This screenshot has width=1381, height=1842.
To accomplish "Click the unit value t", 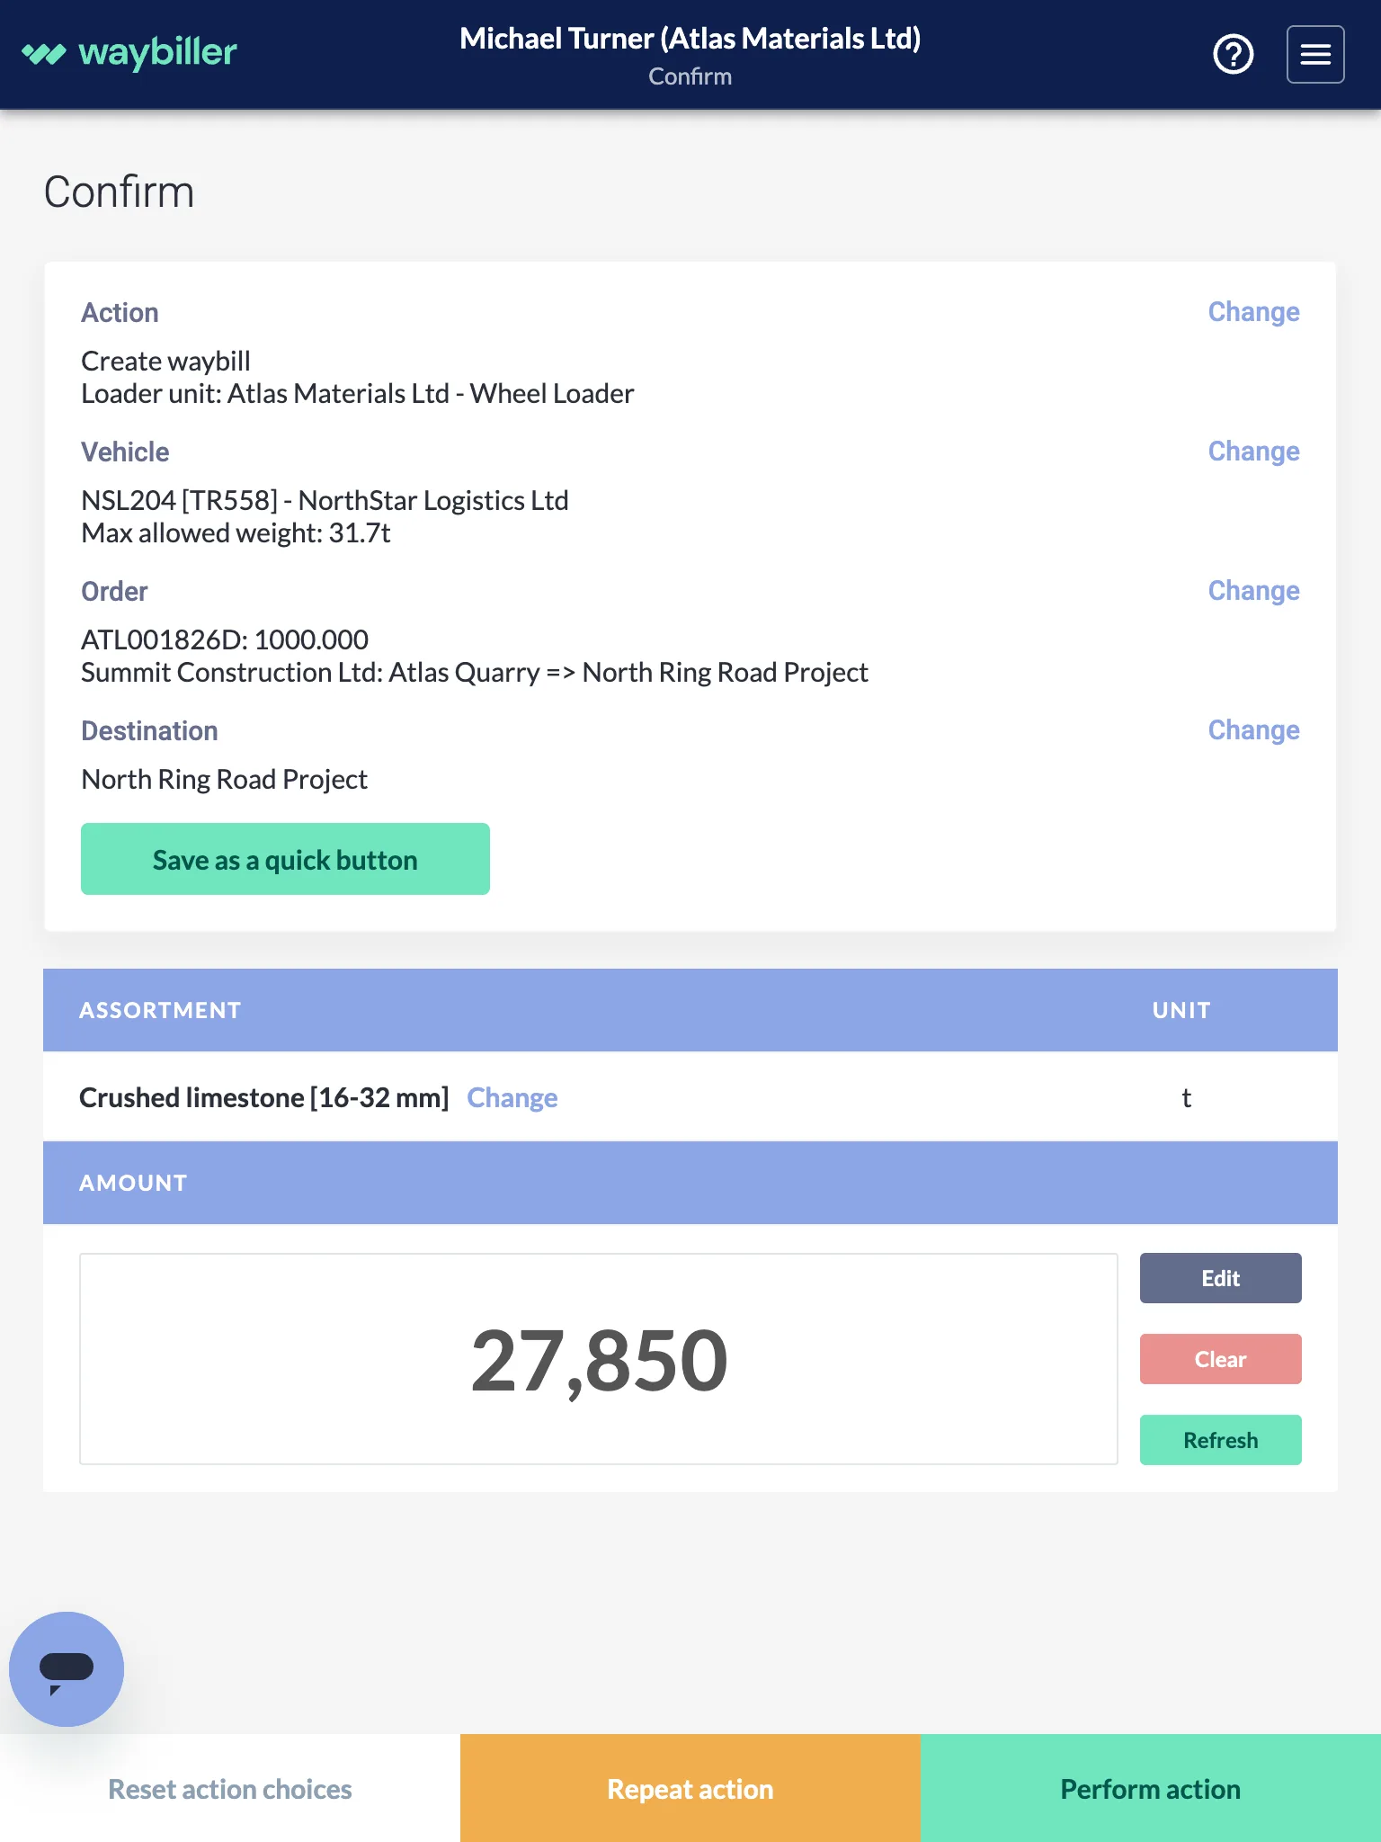I will click(x=1186, y=1098).
